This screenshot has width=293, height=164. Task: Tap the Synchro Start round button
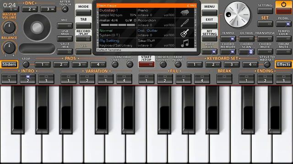(x=115, y=65)
